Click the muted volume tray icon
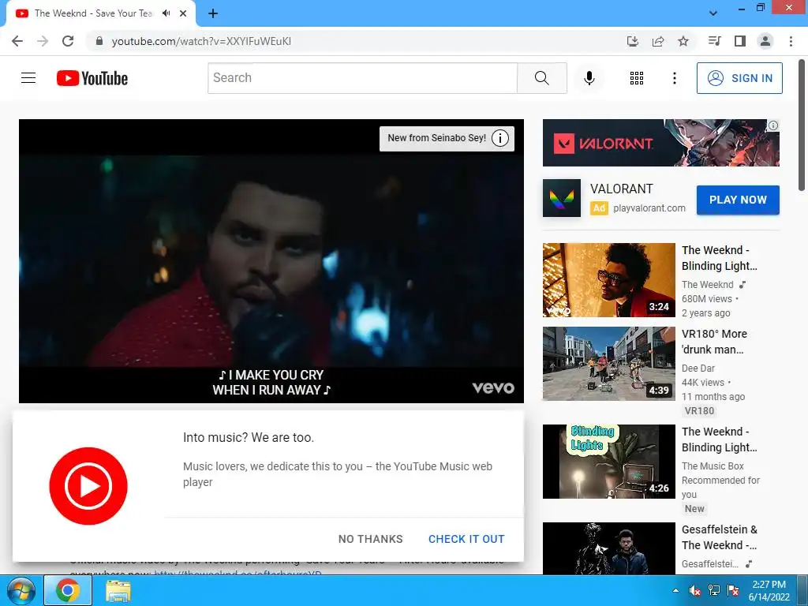This screenshot has height=606, width=808. tap(695, 590)
